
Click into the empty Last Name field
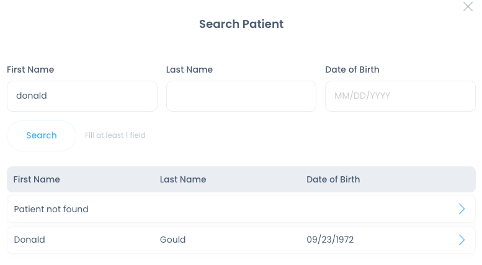241,96
